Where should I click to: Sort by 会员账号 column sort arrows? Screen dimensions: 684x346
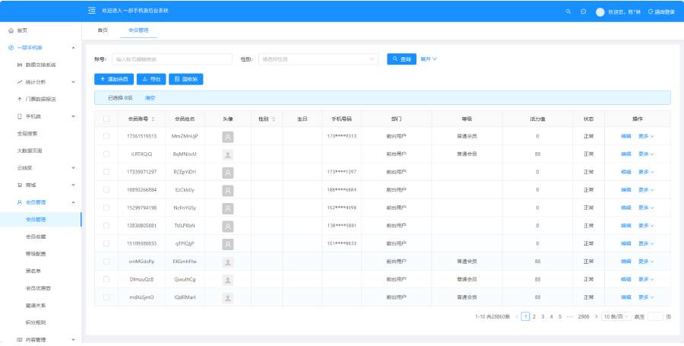153,119
